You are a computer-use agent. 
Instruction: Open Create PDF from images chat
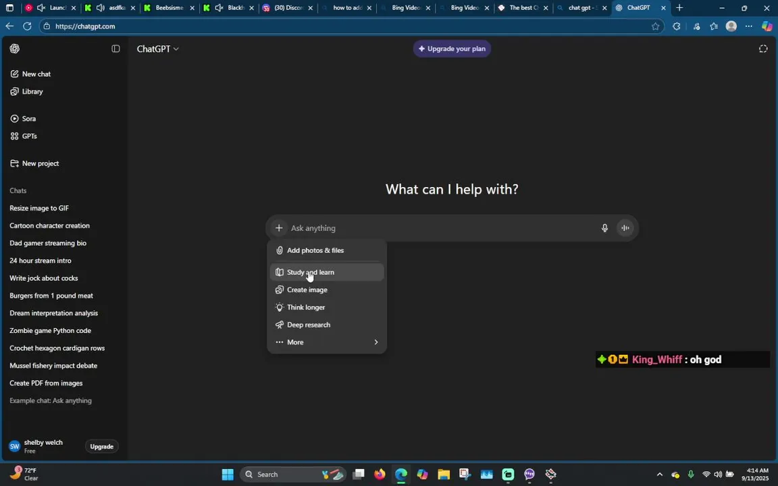click(x=46, y=383)
